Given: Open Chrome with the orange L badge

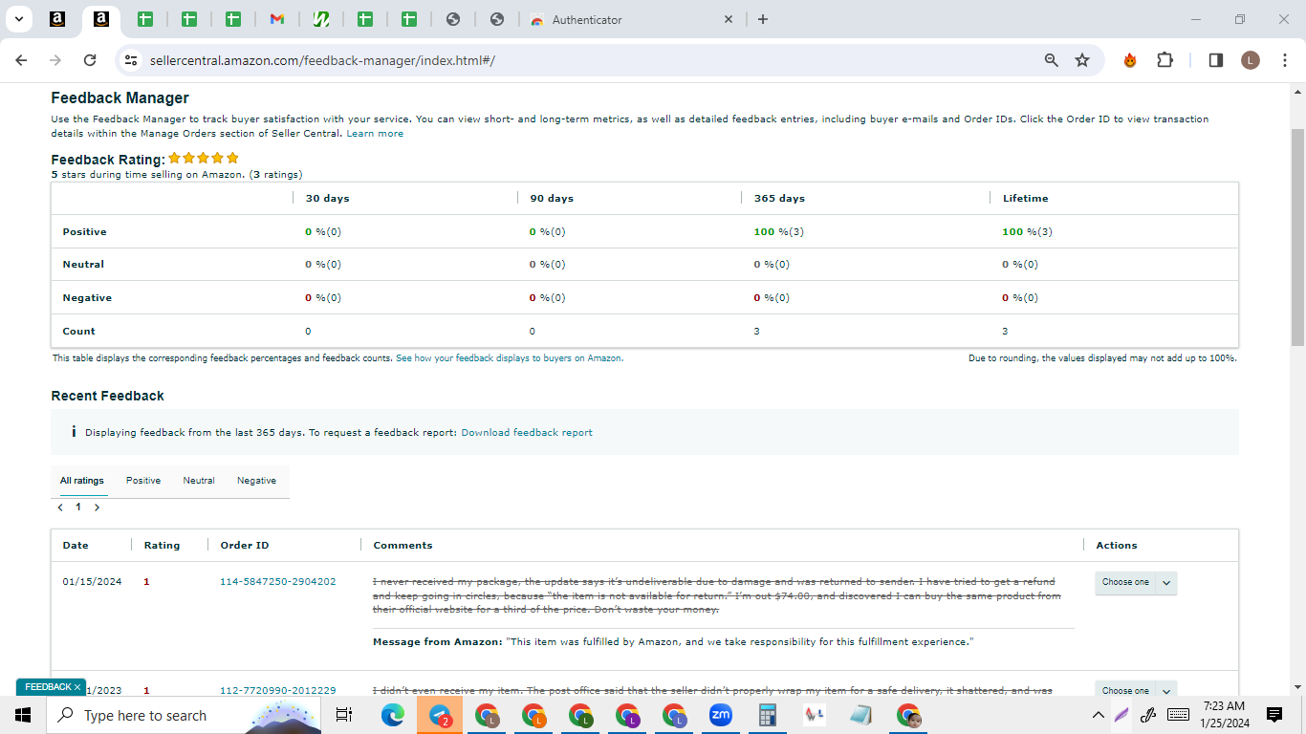Looking at the screenshot, I should click(x=533, y=715).
